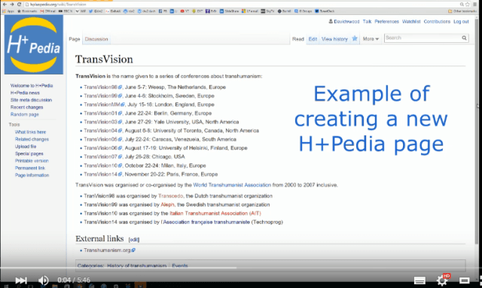This screenshot has width=482, height=288.
Task: Skip to next video in player
Action: [21, 280]
